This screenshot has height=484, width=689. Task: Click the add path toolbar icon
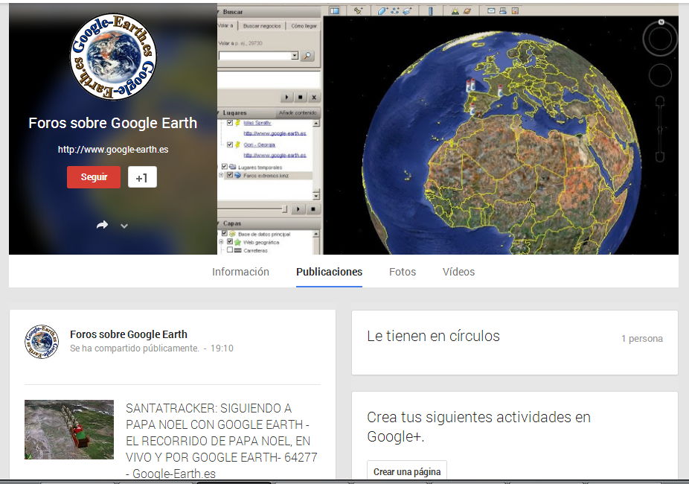coord(394,11)
